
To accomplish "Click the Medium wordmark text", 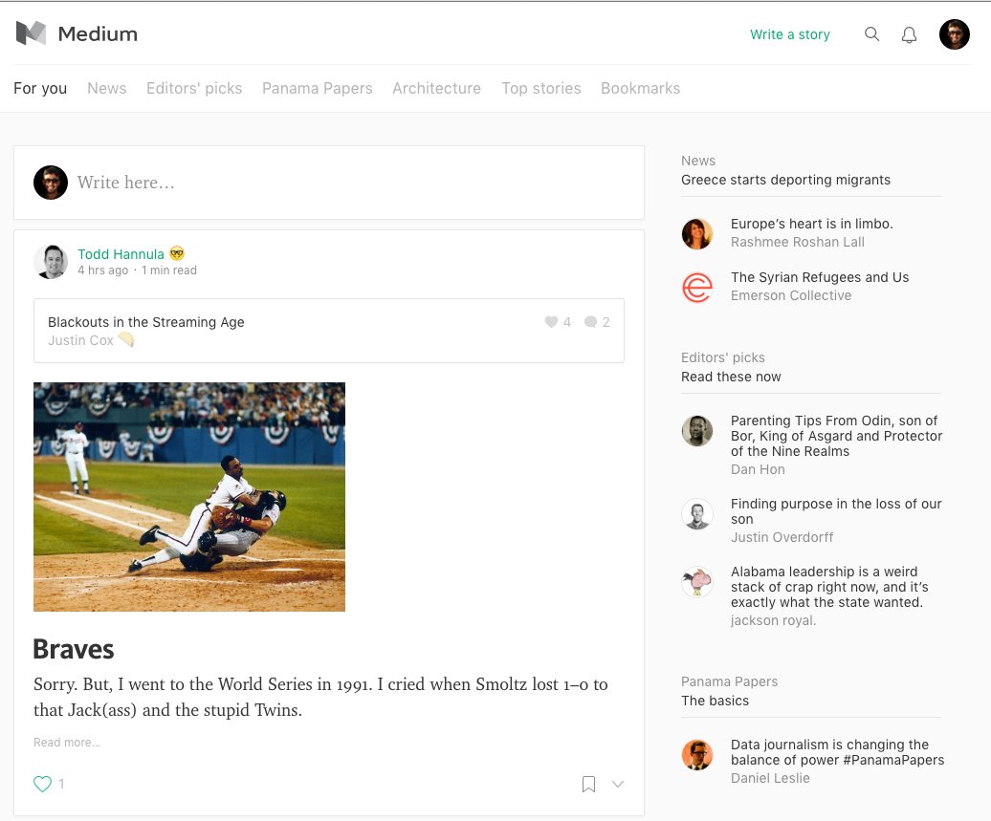I will (98, 34).
